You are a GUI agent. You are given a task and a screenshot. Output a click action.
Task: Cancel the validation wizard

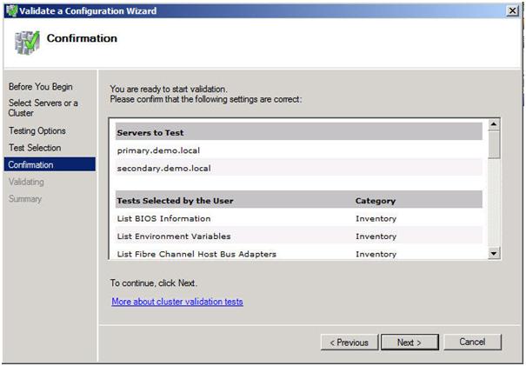[472, 343]
